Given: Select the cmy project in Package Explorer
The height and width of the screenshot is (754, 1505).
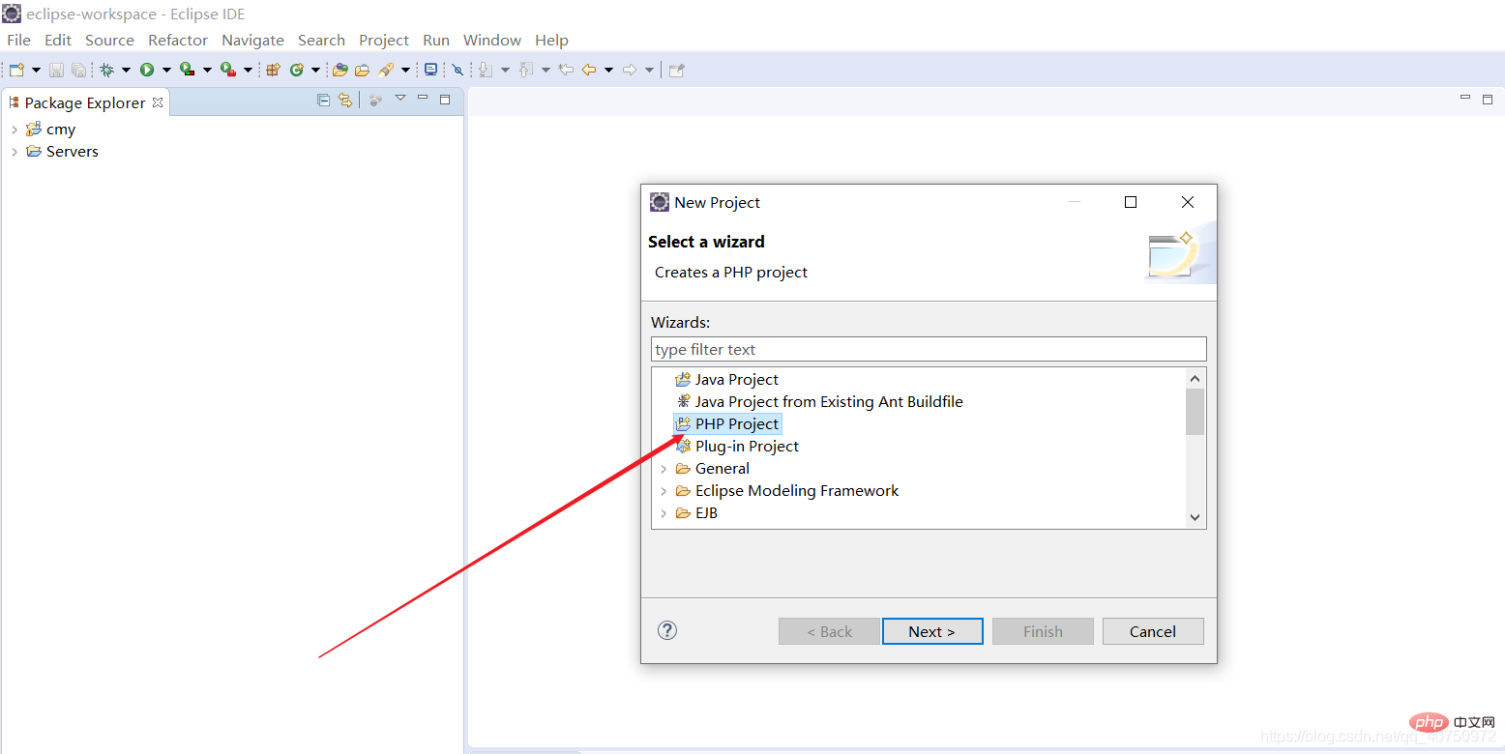Looking at the screenshot, I should [61, 130].
